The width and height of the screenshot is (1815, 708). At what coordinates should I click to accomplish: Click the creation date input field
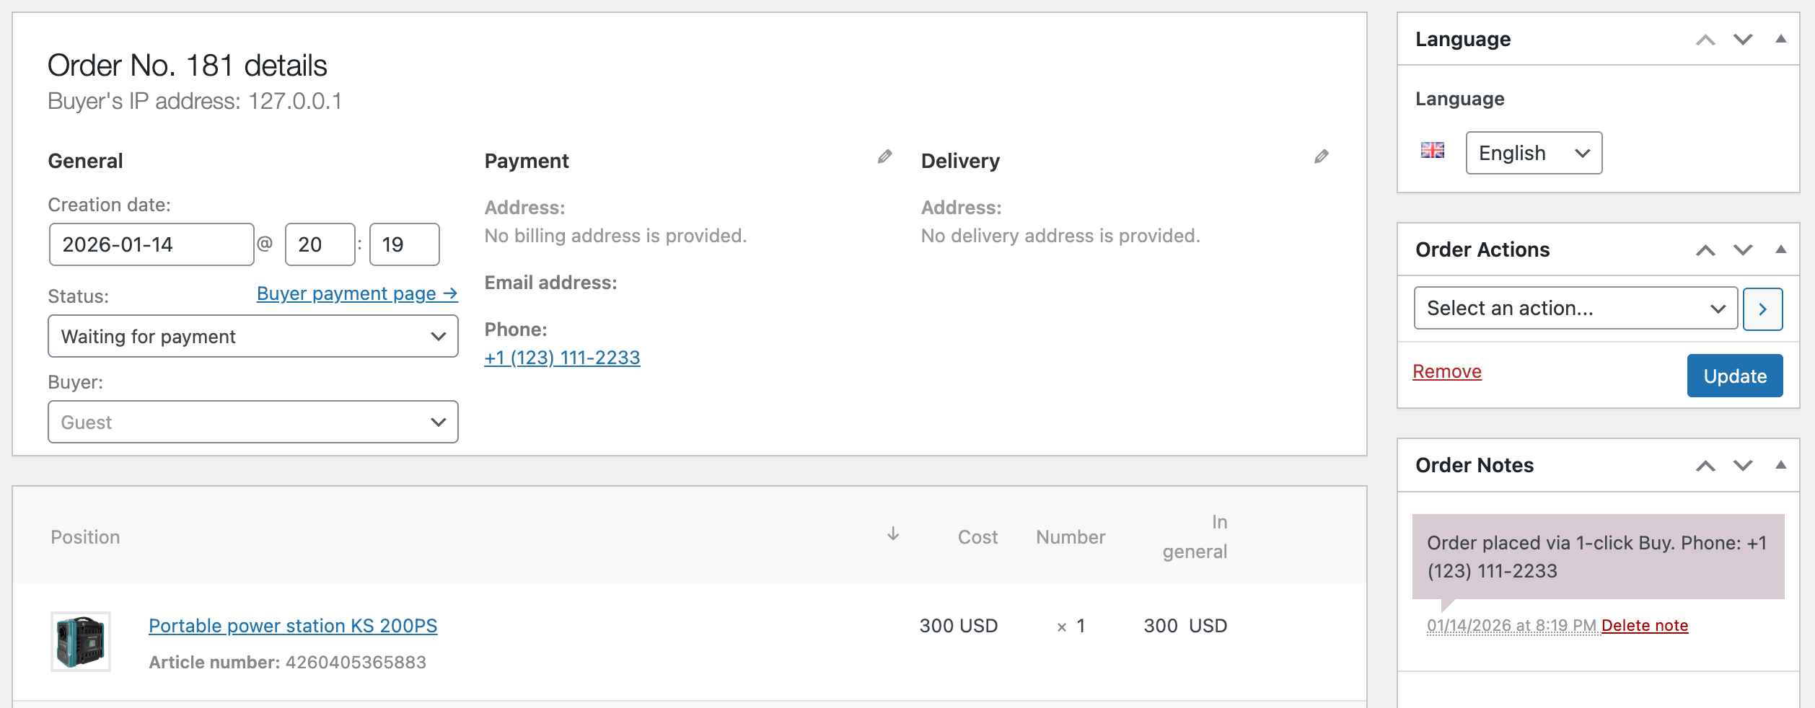[x=151, y=245]
